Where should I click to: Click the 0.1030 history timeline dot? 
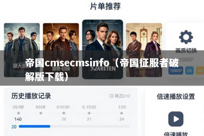point(89,113)
